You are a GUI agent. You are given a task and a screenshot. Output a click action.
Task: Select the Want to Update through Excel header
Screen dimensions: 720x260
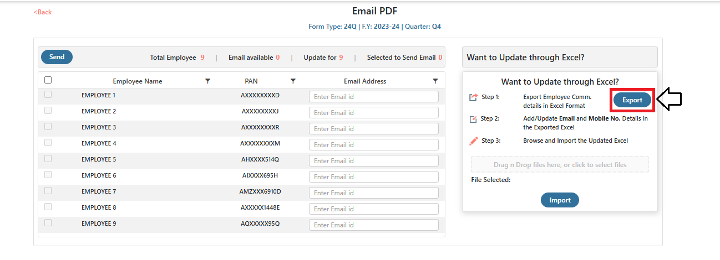click(x=560, y=57)
